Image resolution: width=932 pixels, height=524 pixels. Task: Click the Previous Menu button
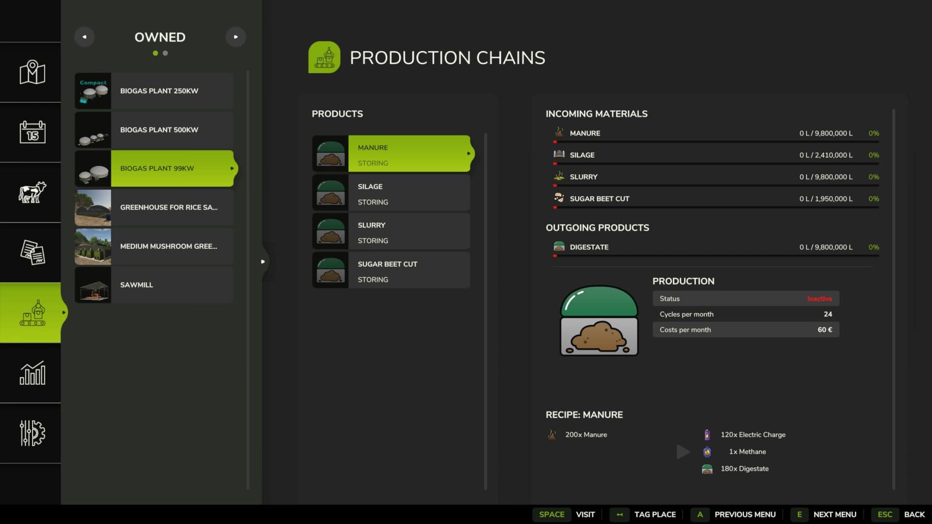(733, 514)
